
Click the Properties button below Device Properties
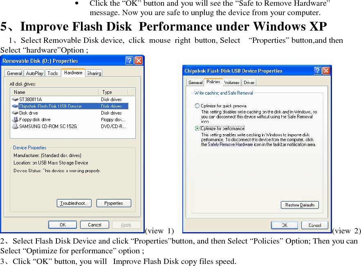(114, 203)
